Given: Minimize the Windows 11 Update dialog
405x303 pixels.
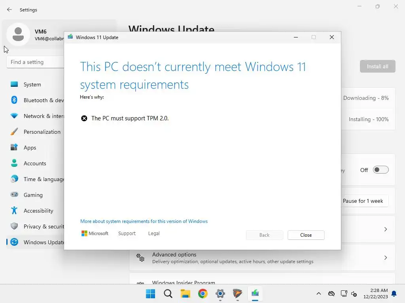Looking at the screenshot, I should (x=296, y=37).
